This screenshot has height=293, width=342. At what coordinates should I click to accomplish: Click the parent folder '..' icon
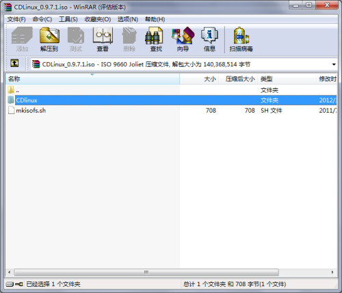(x=11, y=90)
